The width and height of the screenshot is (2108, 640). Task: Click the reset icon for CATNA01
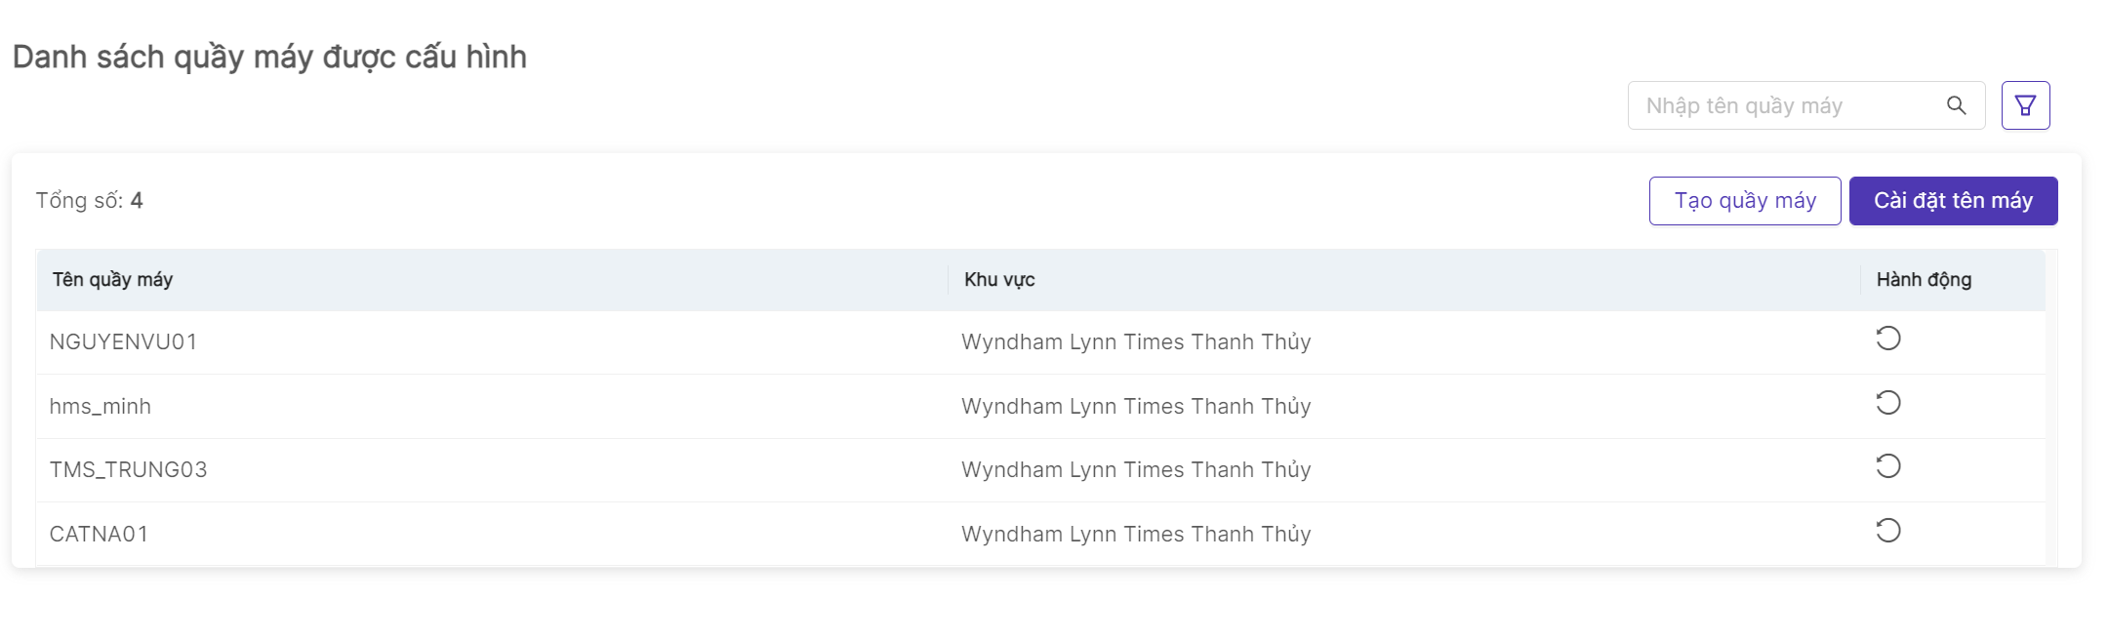coord(1887,531)
